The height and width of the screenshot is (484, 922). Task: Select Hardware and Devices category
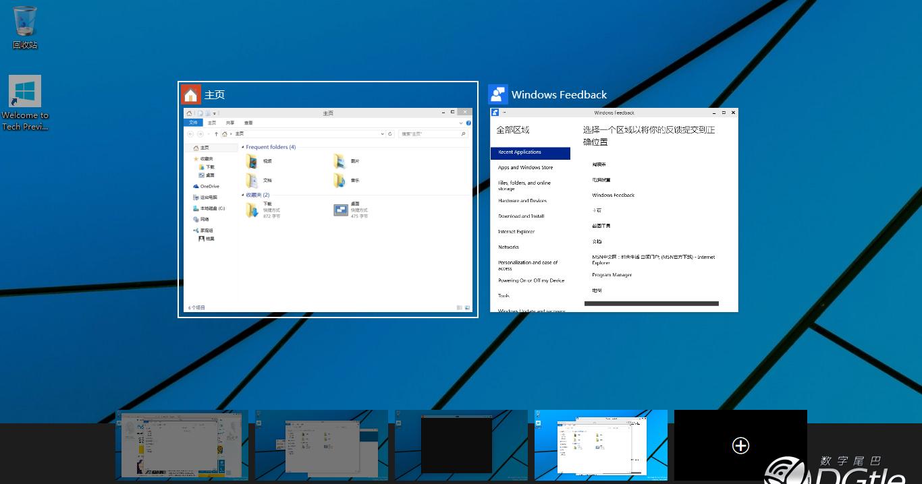click(522, 201)
